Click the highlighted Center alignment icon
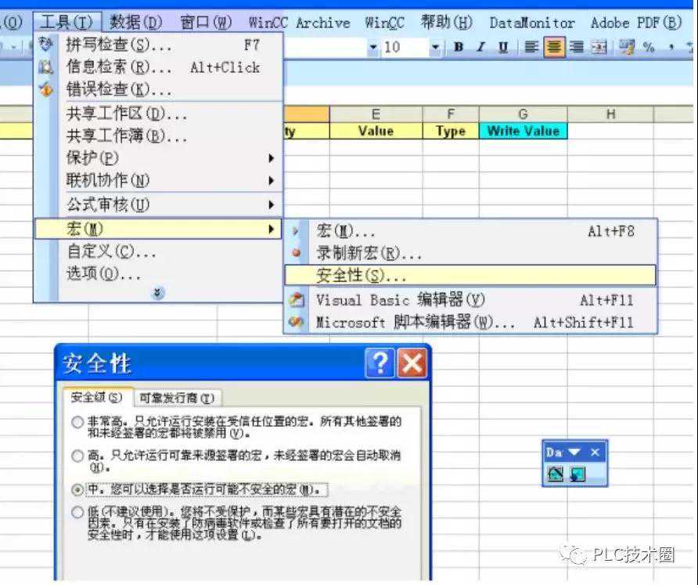This screenshot has width=698, height=585. click(x=554, y=48)
